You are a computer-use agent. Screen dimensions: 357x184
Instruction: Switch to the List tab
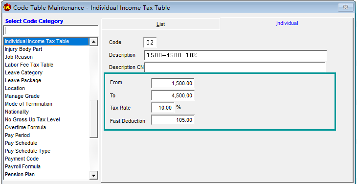[161, 24]
